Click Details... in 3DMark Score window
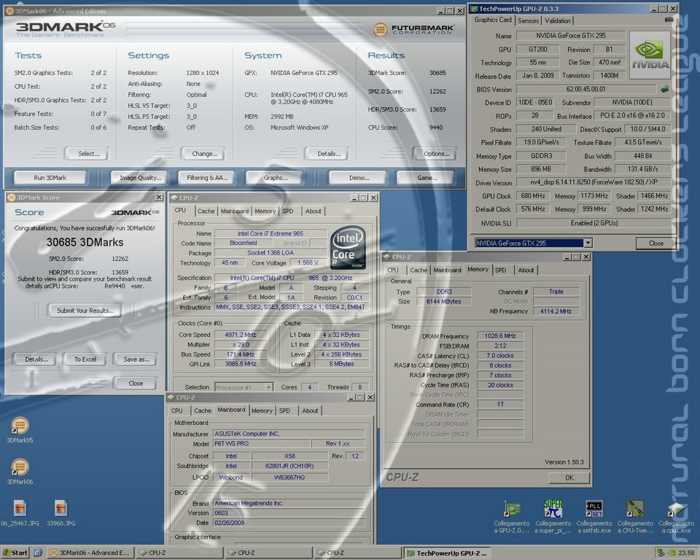The width and height of the screenshot is (700, 560). 36,359
